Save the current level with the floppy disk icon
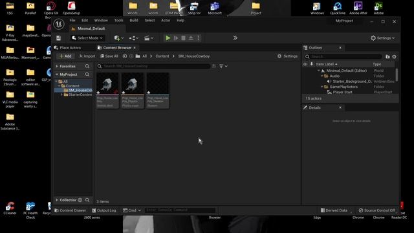The height and width of the screenshot is (233, 414). pos(58,38)
